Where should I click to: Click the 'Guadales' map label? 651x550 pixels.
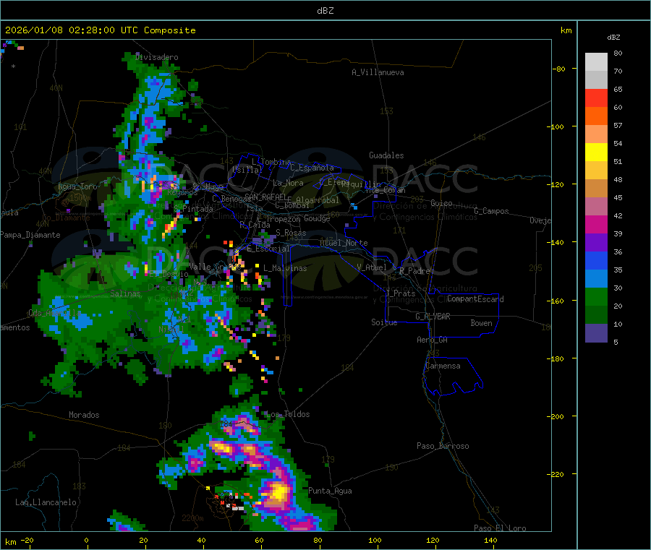(386, 155)
